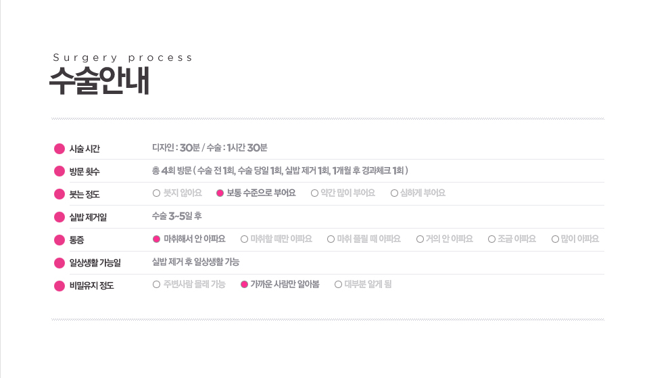Click the 실밥 제거 후 일상생활 가능 text

tap(195, 262)
